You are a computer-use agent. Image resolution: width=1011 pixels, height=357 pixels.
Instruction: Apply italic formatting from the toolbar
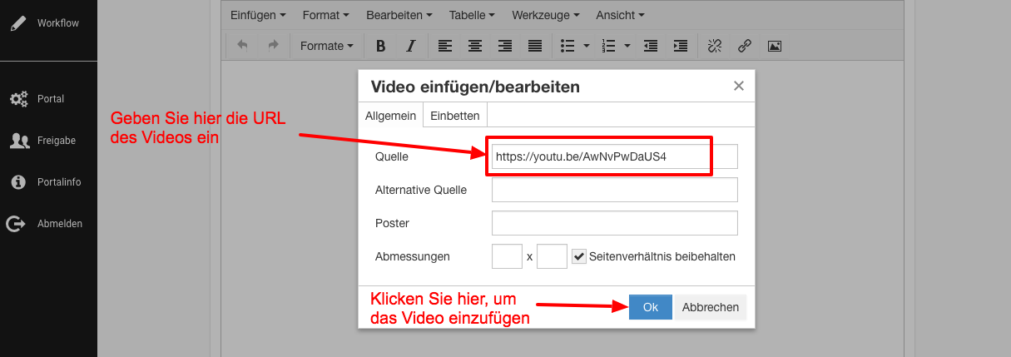(409, 46)
